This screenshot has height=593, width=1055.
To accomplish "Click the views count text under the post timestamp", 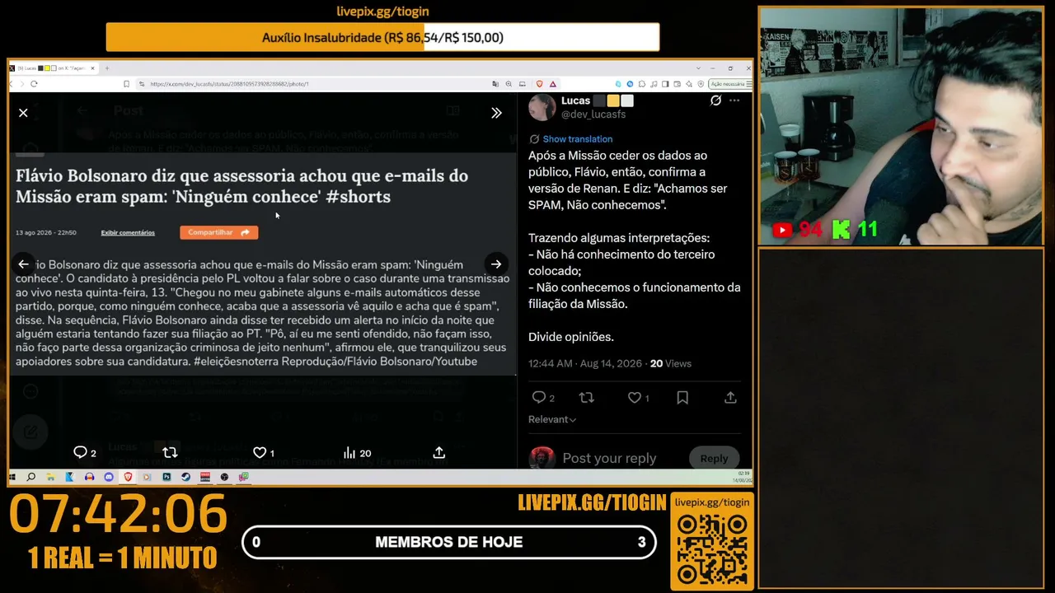I will 671,363.
